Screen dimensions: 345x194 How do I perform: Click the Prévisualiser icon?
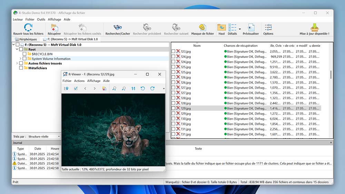(251, 28)
